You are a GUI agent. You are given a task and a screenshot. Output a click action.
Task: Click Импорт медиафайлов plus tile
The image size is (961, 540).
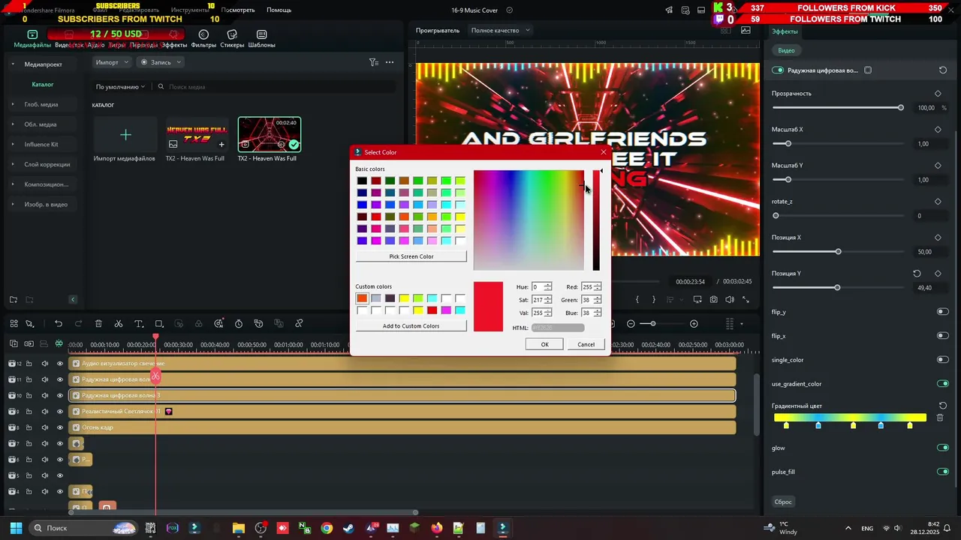(x=125, y=135)
